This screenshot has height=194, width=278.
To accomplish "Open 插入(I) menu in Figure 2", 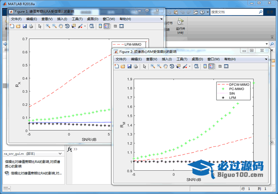I will [x=167, y=59].
